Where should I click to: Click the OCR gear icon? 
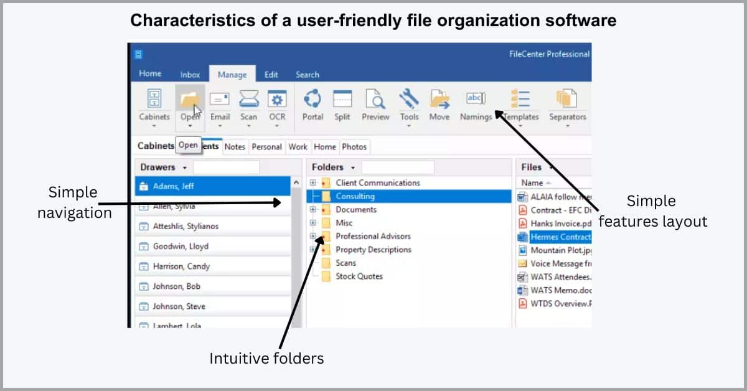[x=277, y=100]
